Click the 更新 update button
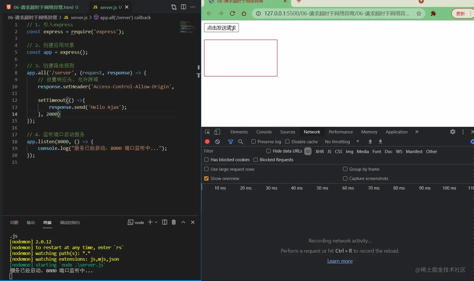This screenshot has height=281, width=474. tap(461, 13)
